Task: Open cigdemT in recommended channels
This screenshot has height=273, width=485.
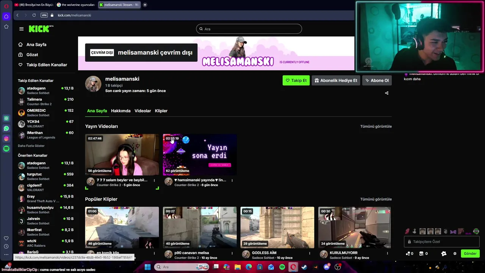Action: tap(45, 187)
